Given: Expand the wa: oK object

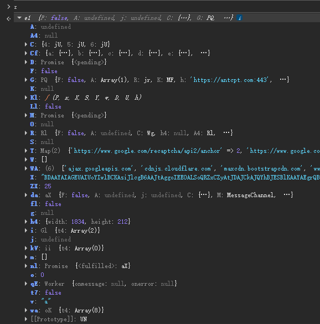Looking at the screenshot, I should [26, 310].
